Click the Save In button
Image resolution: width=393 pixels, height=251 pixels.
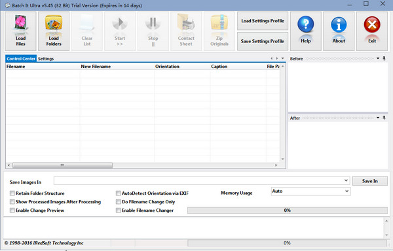(x=370, y=181)
